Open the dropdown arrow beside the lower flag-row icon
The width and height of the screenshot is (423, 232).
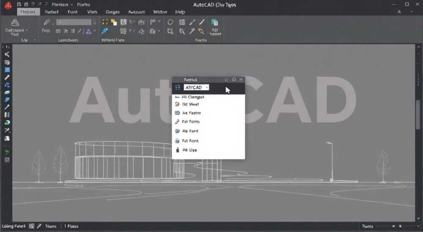(159, 31)
